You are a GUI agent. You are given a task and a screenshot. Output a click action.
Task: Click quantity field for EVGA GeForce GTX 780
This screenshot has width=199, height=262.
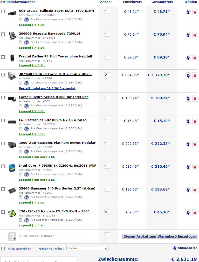point(107,75)
